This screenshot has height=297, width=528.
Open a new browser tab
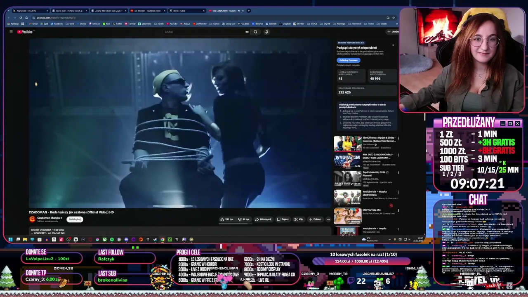[249, 11]
